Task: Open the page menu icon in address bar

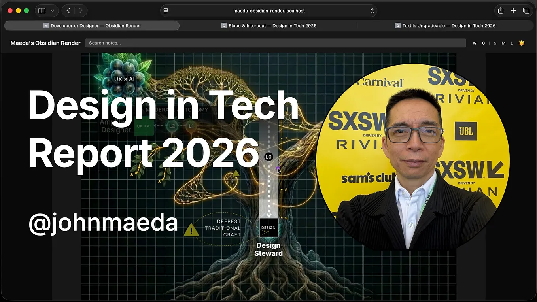Action: (x=166, y=11)
